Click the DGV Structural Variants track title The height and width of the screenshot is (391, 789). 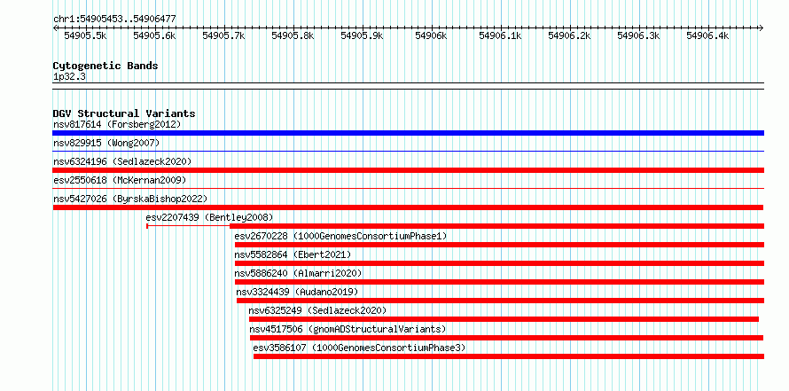pyautogui.click(x=124, y=113)
